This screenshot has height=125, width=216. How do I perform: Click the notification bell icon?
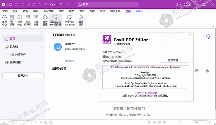pyautogui.click(x=177, y=4)
